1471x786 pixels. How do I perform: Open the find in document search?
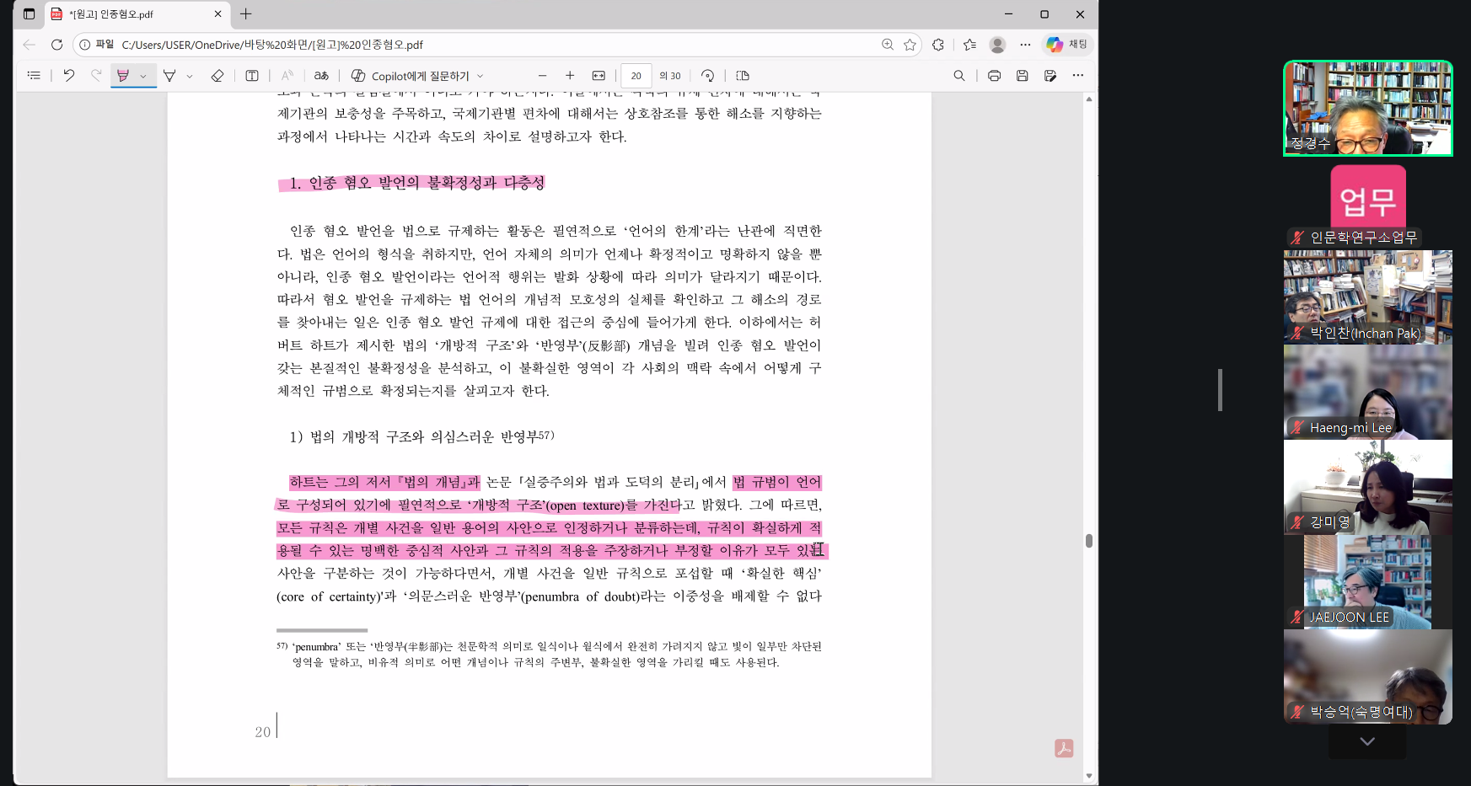point(959,76)
